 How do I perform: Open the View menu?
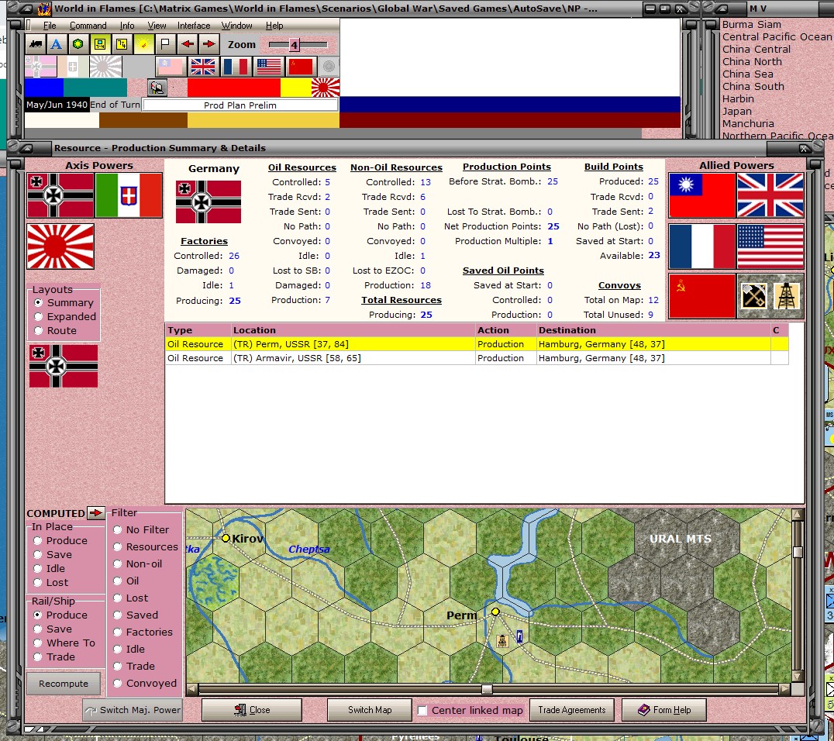pyautogui.click(x=157, y=26)
